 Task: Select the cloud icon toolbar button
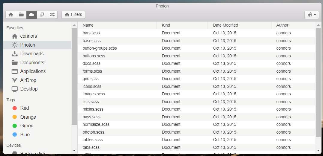click(31, 15)
